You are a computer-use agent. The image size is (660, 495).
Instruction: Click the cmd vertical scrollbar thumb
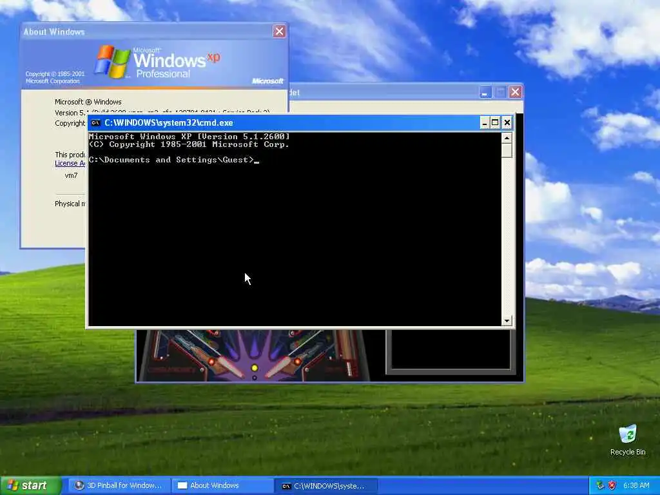point(507,151)
